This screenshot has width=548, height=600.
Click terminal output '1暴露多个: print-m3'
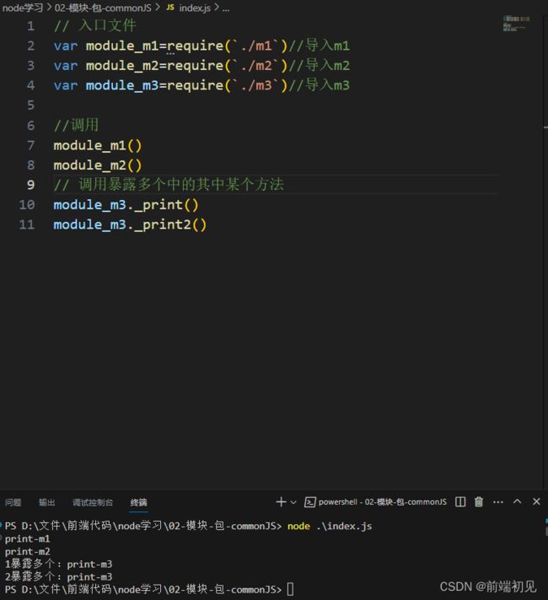coord(58,564)
